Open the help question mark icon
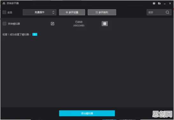 click(154, 3)
